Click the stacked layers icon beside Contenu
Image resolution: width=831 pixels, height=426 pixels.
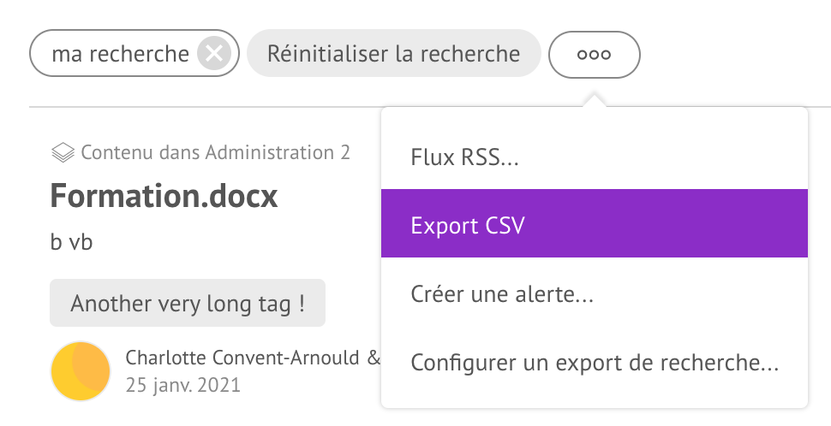[x=63, y=153]
